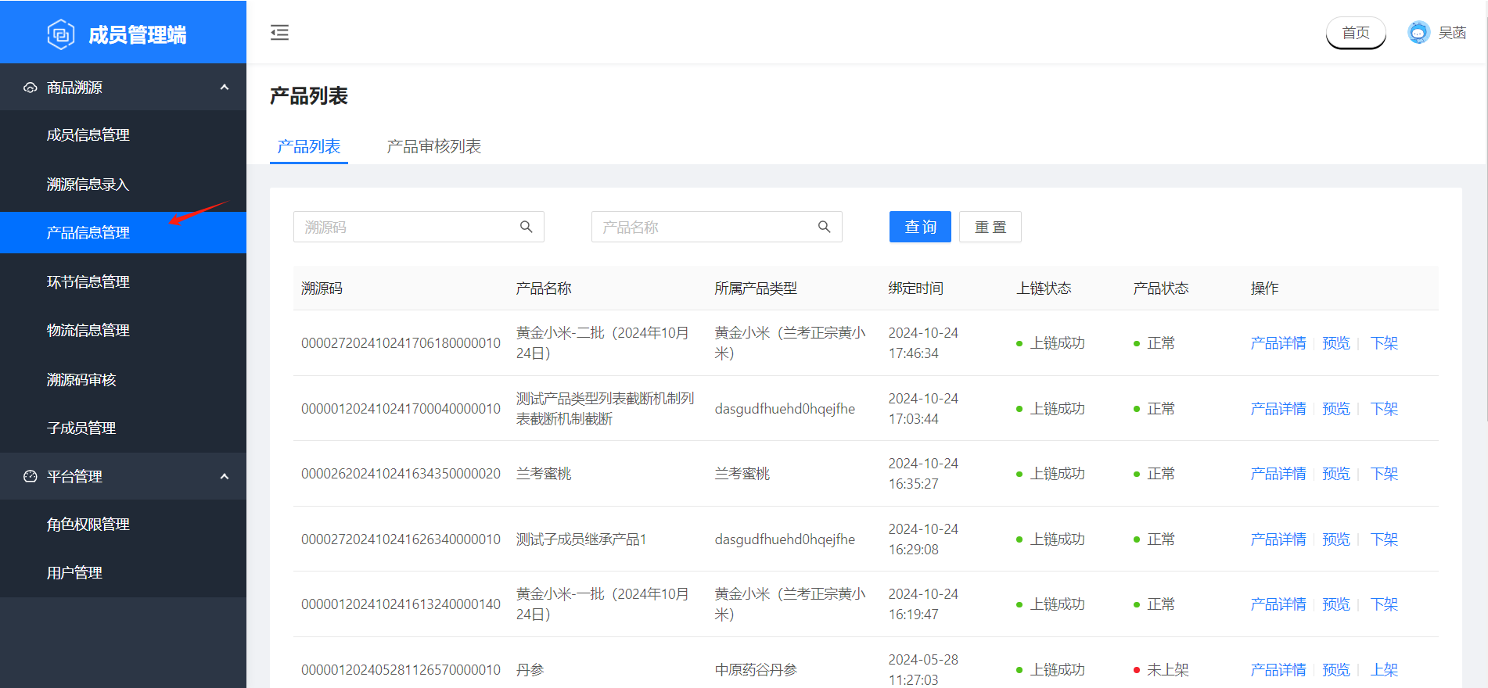Collapse the 平台管理 menu section
This screenshot has width=1488, height=688.
225,476
